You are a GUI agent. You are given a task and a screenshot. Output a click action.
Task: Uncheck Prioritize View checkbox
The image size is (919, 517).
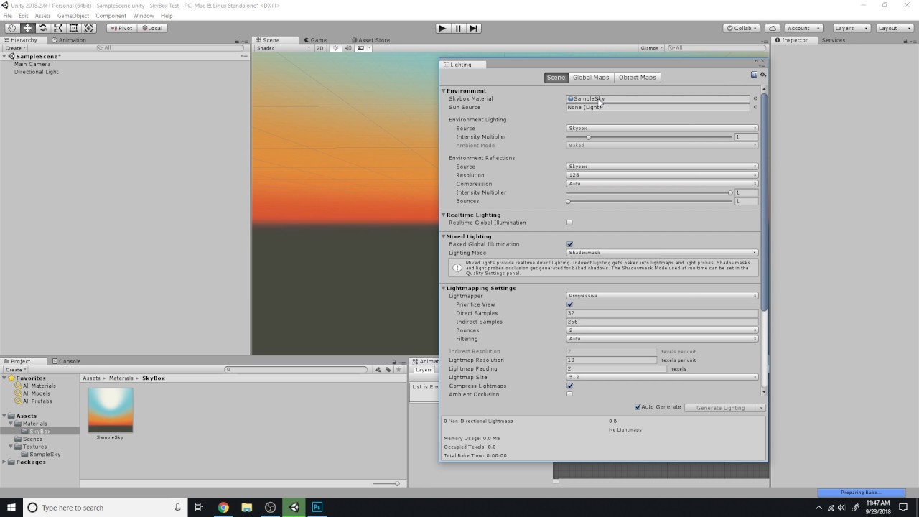click(x=570, y=304)
